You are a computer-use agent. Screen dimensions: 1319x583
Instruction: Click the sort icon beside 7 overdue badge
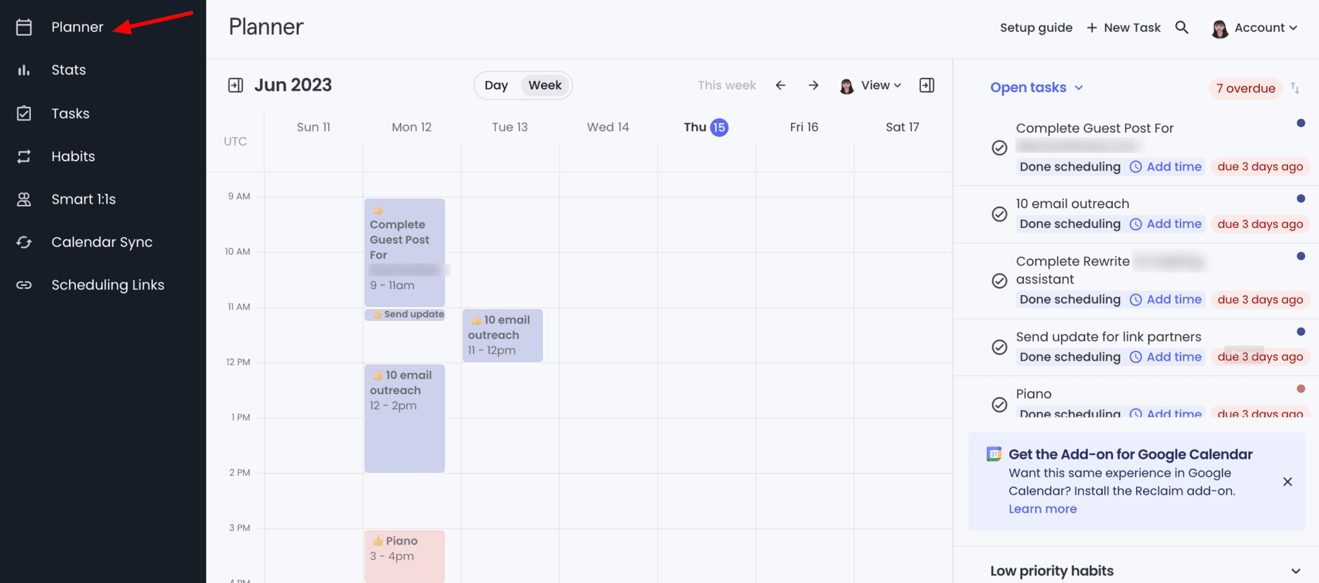pos(1296,88)
